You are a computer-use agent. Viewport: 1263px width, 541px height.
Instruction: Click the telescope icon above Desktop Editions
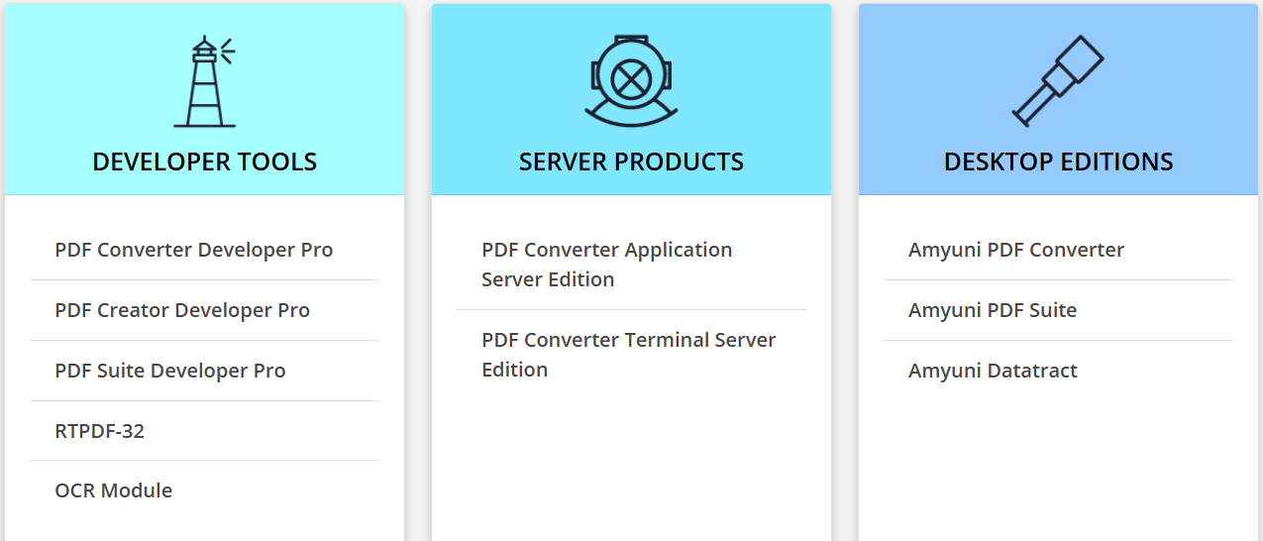click(1058, 81)
